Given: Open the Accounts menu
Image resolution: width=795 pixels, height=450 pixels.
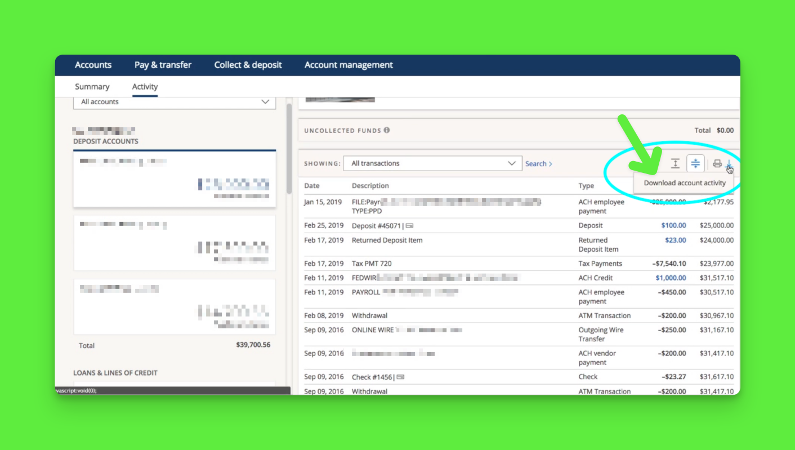Looking at the screenshot, I should coord(93,65).
